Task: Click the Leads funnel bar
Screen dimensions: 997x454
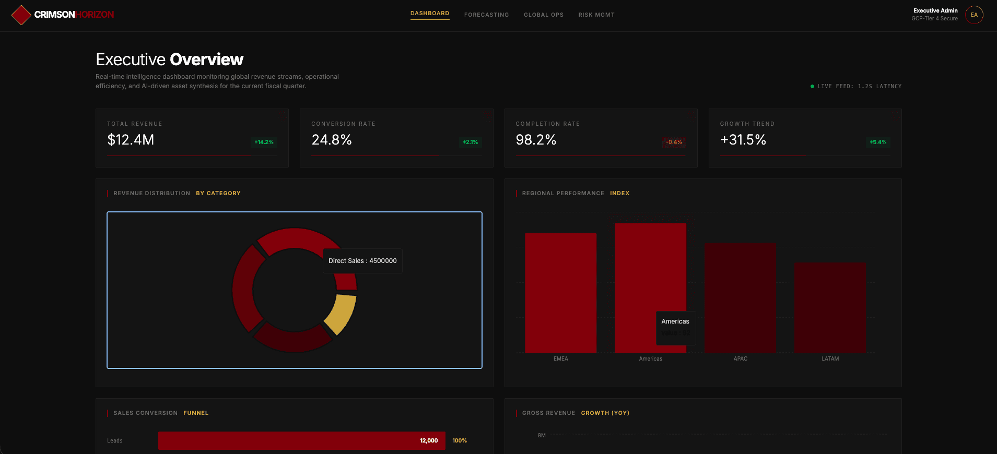Action: 302,440
